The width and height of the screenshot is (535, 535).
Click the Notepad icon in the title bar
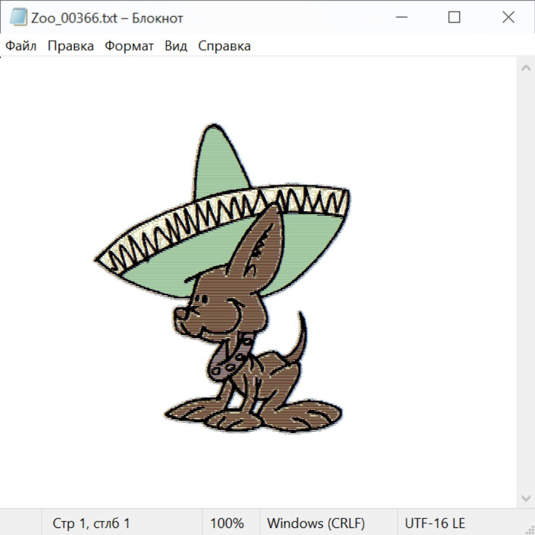18,18
